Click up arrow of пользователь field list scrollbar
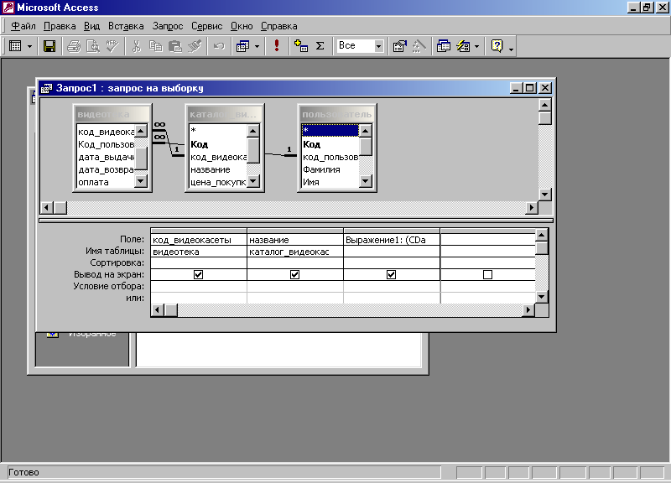The height and width of the screenshot is (483, 671). tap(365, 131)
